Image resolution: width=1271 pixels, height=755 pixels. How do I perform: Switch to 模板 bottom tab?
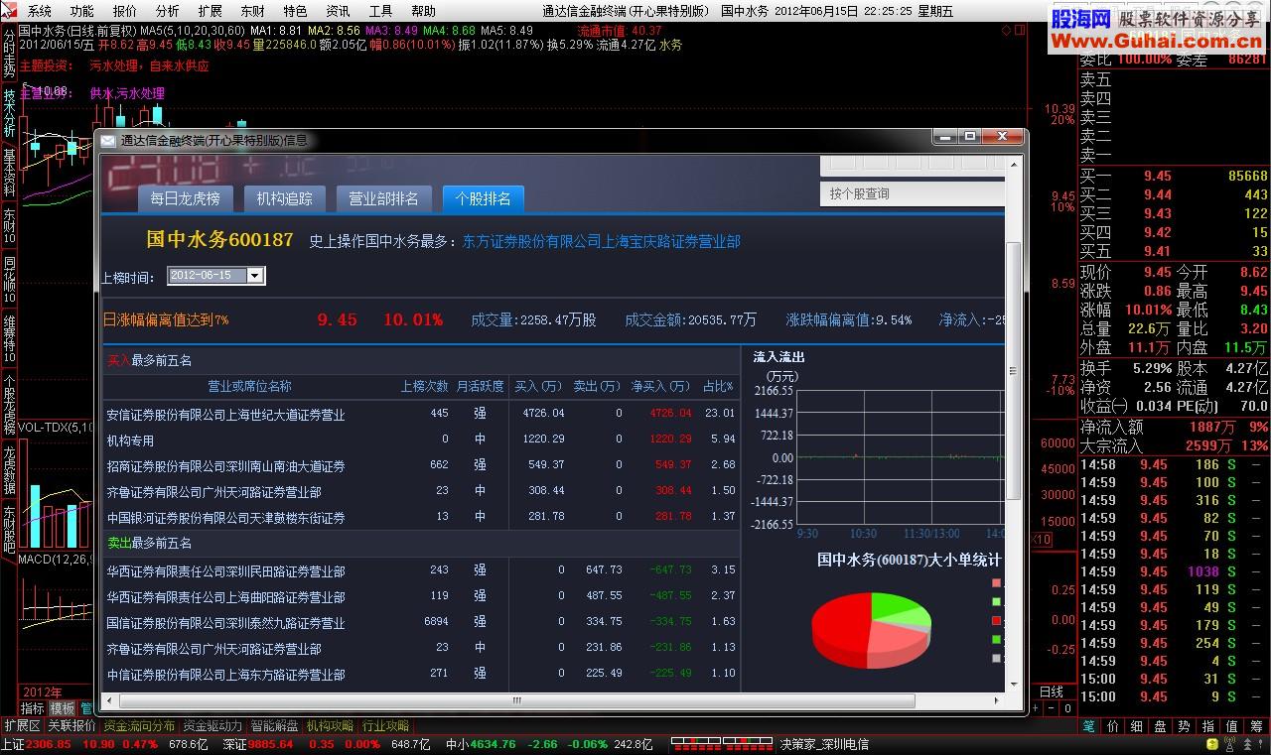point(63,708)
